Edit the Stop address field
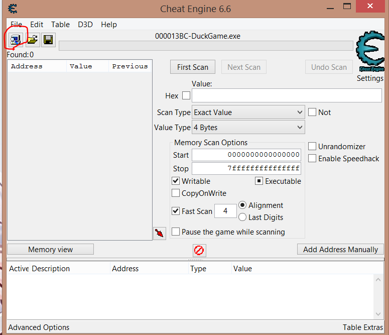The height and width of the screenshot is (335, 389). coord(246,168)
